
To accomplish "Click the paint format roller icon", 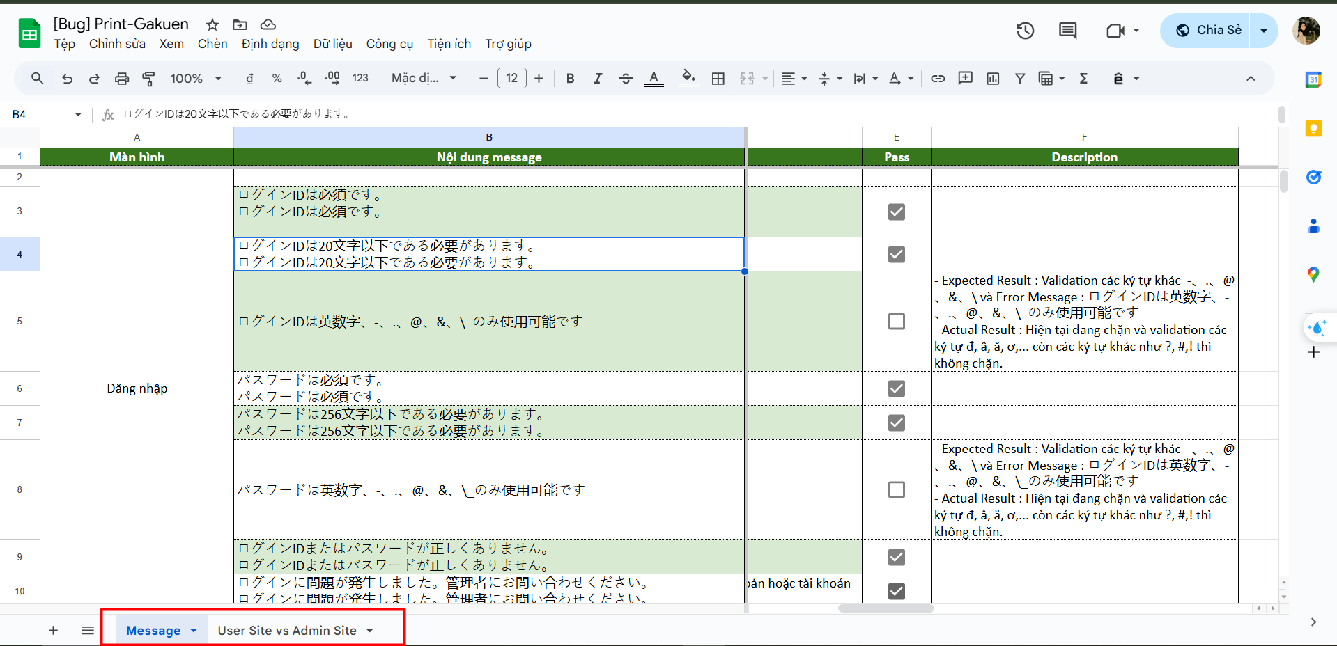I will [x=148, y=79].
